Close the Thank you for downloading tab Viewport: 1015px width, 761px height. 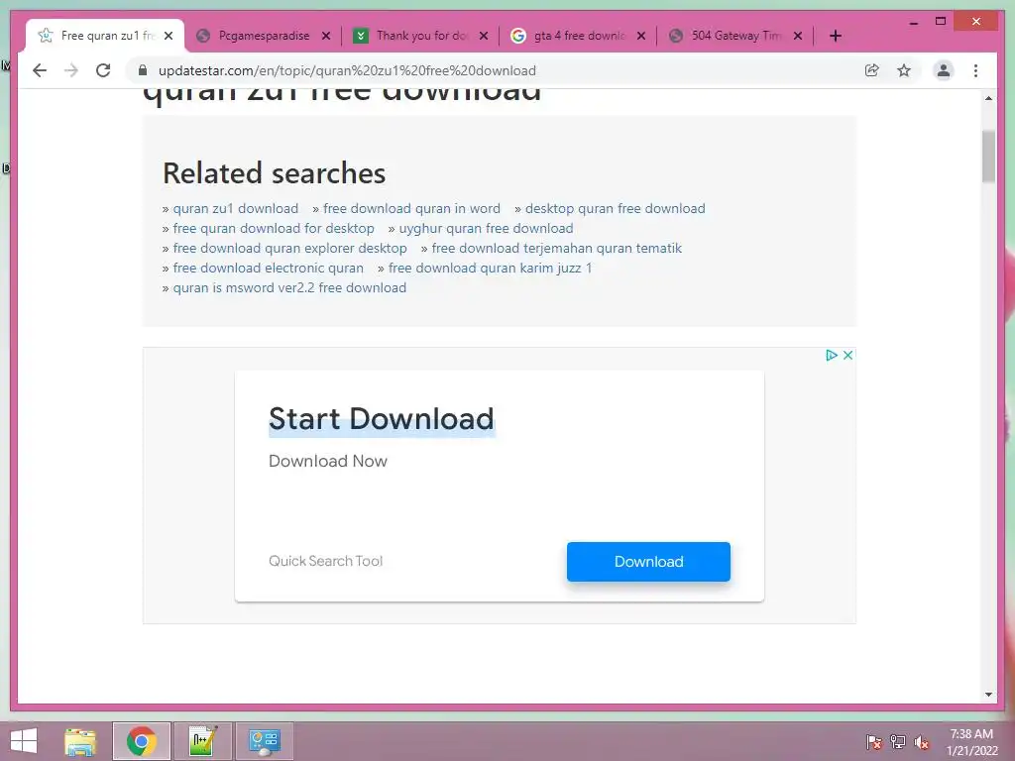click(x=484, y=36)
